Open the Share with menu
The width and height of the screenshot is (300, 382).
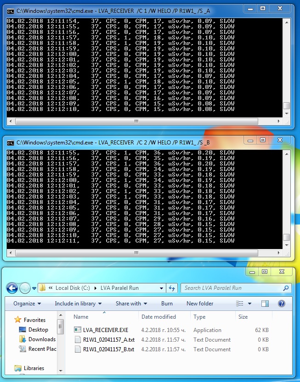pos(131,304)
